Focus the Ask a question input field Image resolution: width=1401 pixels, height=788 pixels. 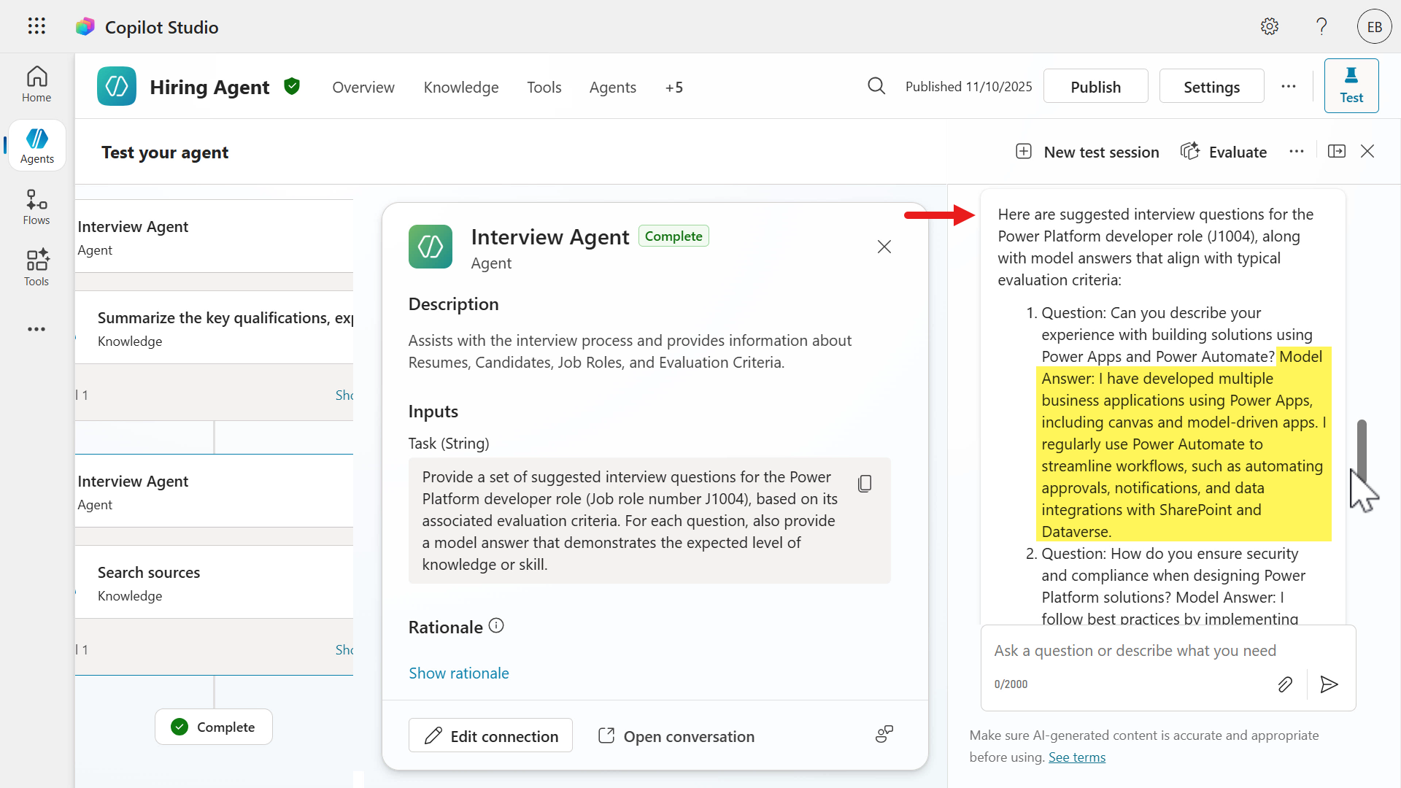click(x=1135, y=651)
